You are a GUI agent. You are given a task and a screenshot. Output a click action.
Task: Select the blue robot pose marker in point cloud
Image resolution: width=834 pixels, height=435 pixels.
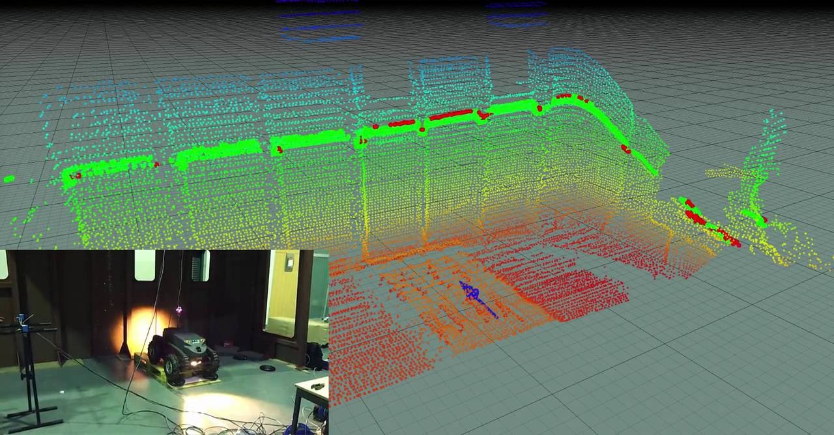(478, 299)
